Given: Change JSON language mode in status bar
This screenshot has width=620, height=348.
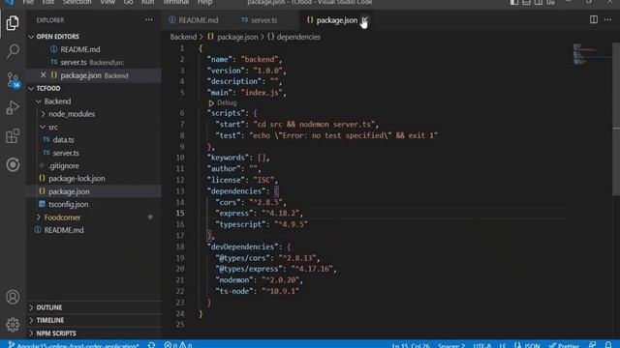Looking at the screenshot, I should tap(532, 345).
